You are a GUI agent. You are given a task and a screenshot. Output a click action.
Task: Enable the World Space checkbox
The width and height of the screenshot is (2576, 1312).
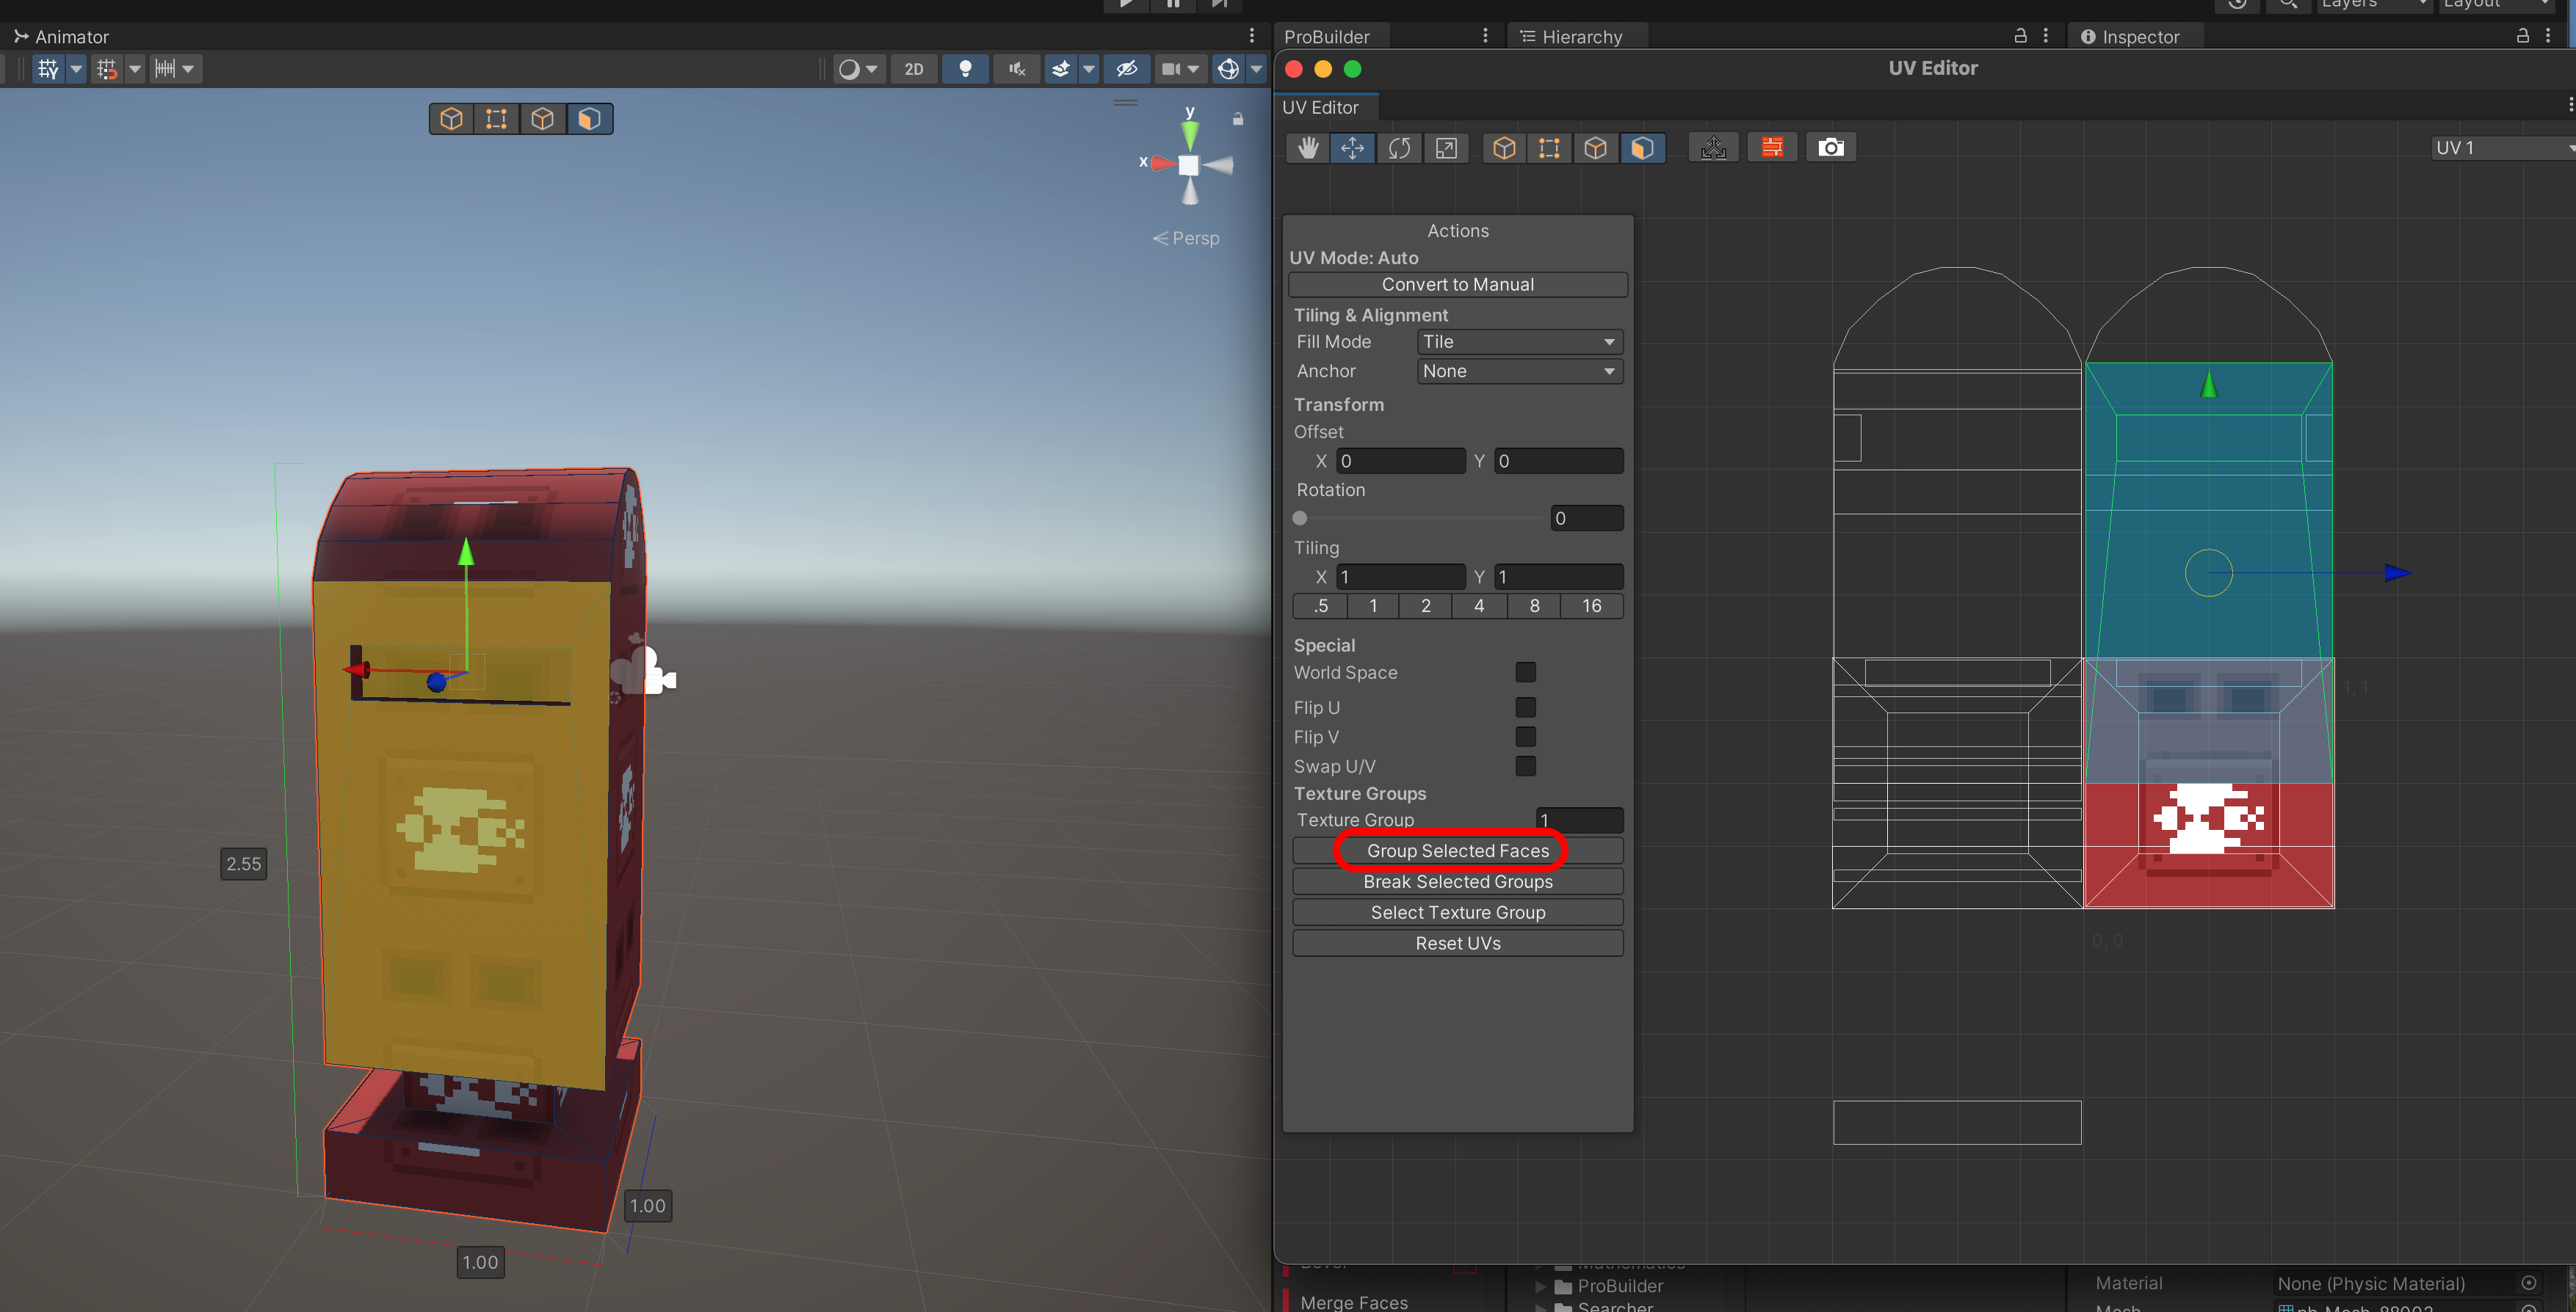pyautogui.click(x=1525, y=672)
